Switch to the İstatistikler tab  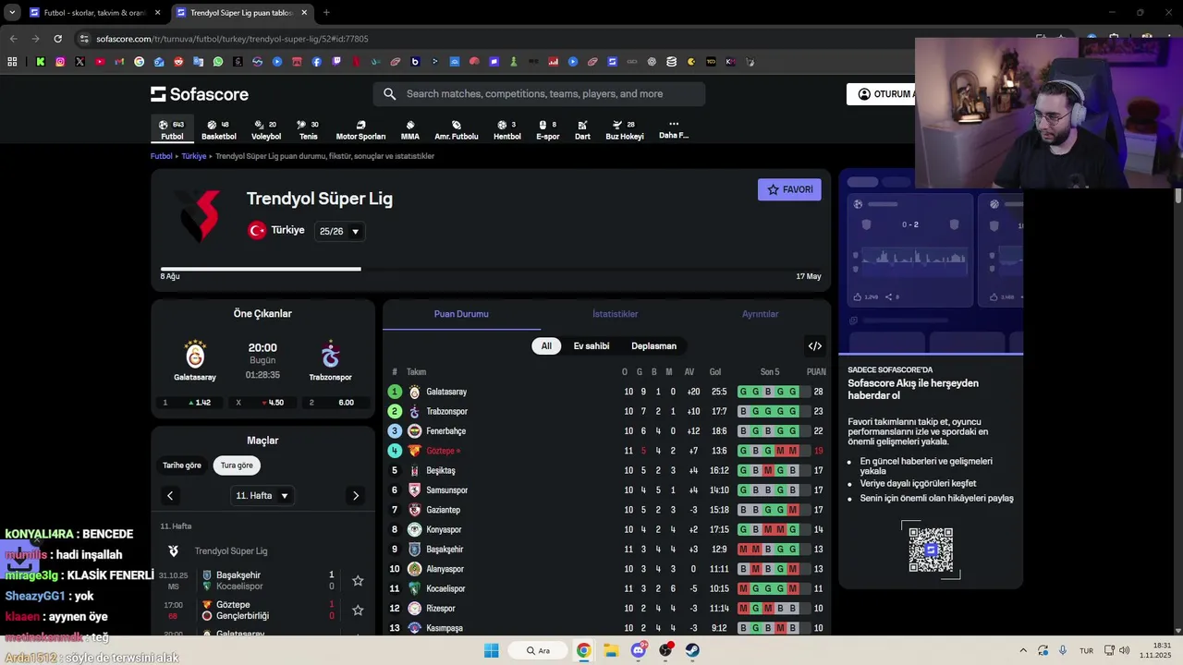pos(615,314)
